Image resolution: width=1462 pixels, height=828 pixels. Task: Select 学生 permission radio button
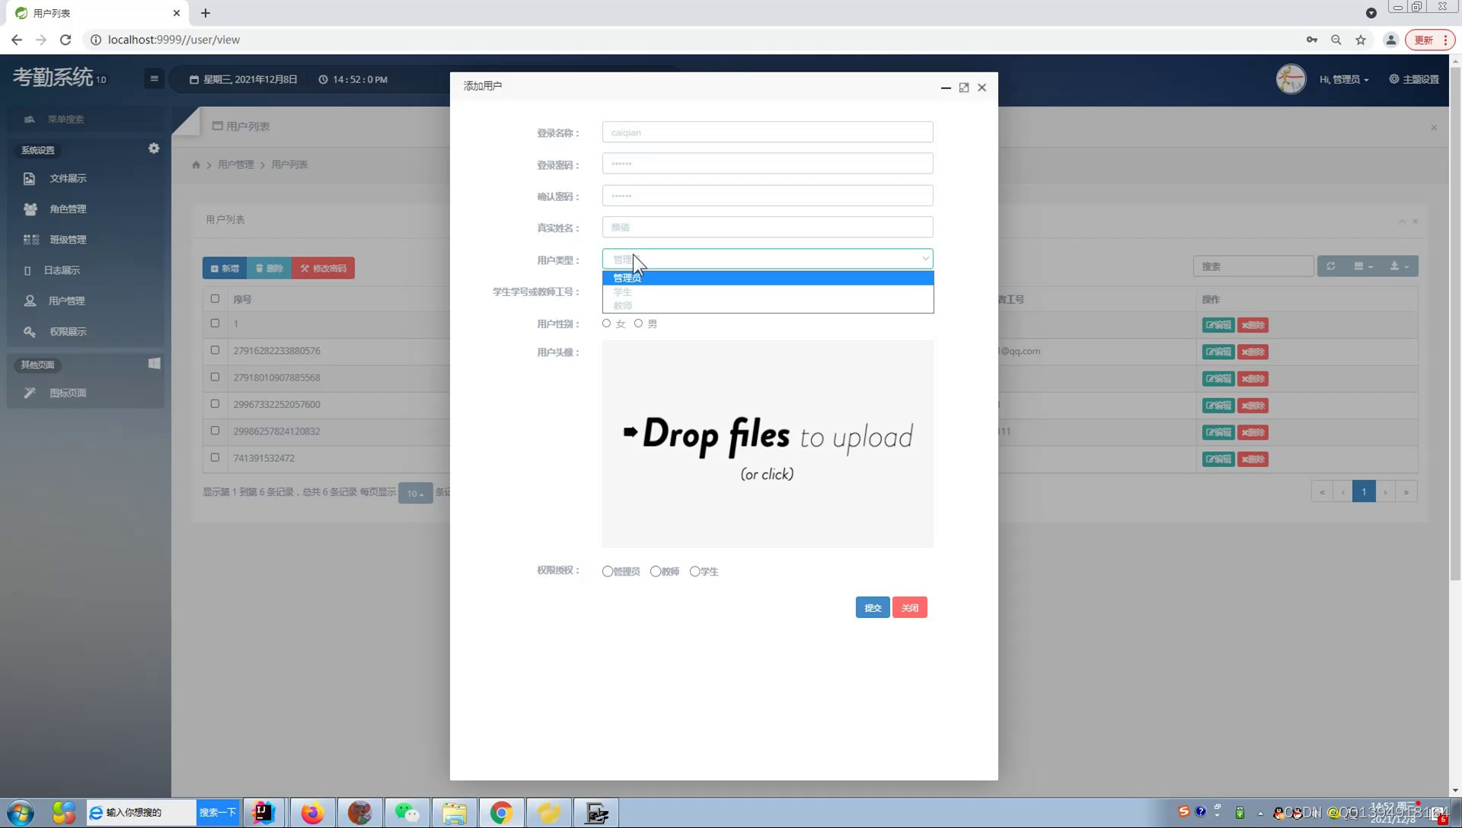pyautogui.click(x=694, y=572)
